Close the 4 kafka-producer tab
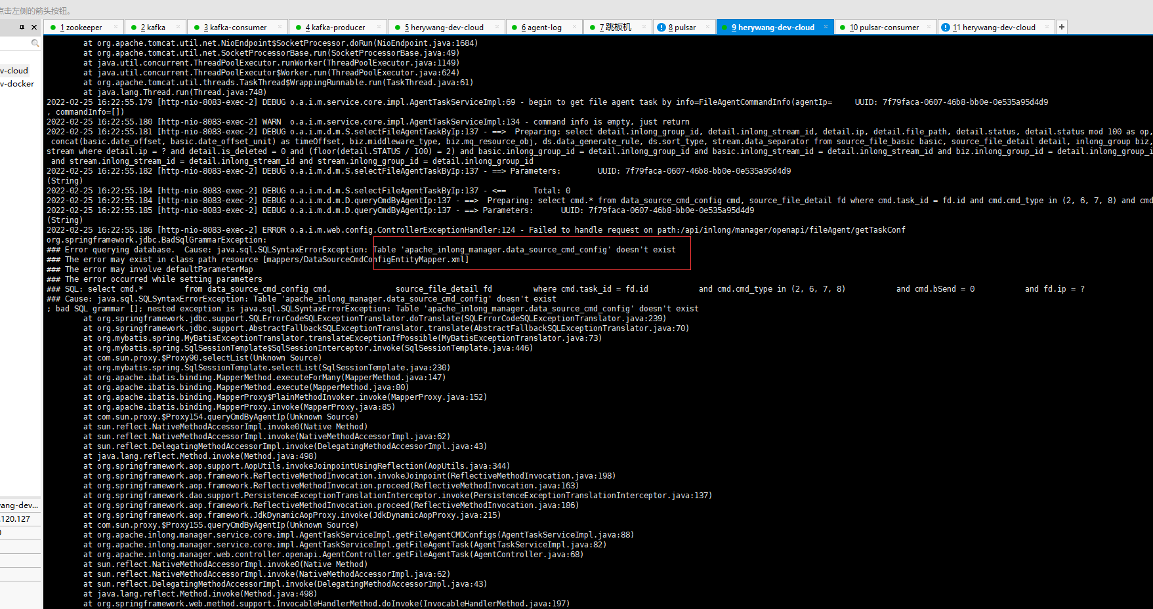Image resolution: width=1153 pixels, height=609 pixels. (379, 27)
